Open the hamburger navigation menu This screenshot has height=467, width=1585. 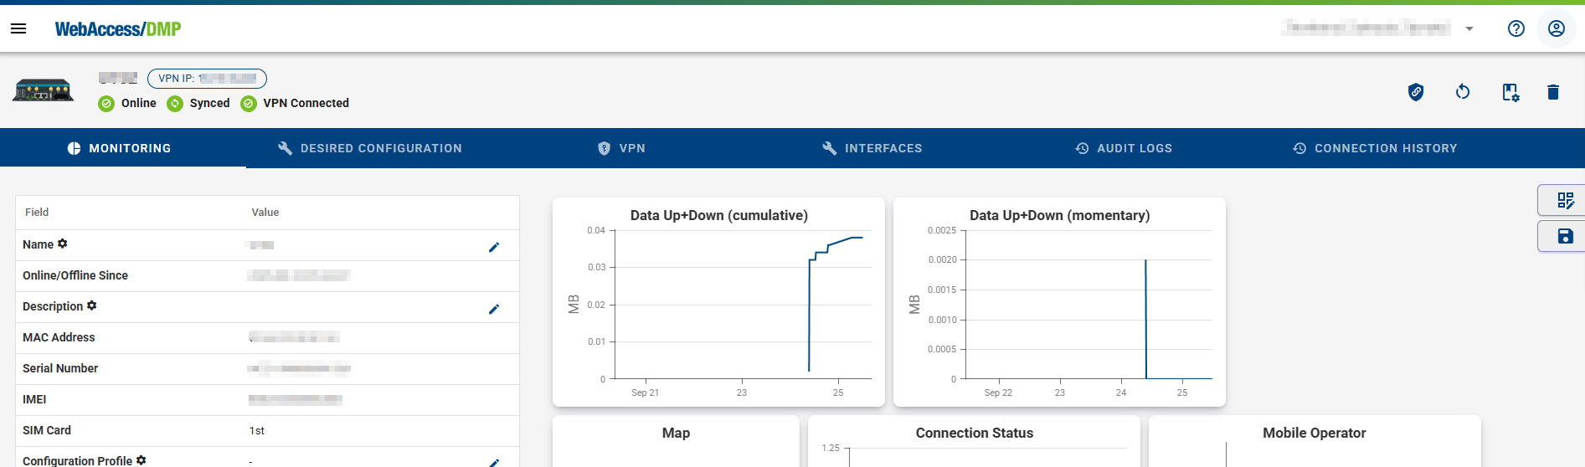18,28
